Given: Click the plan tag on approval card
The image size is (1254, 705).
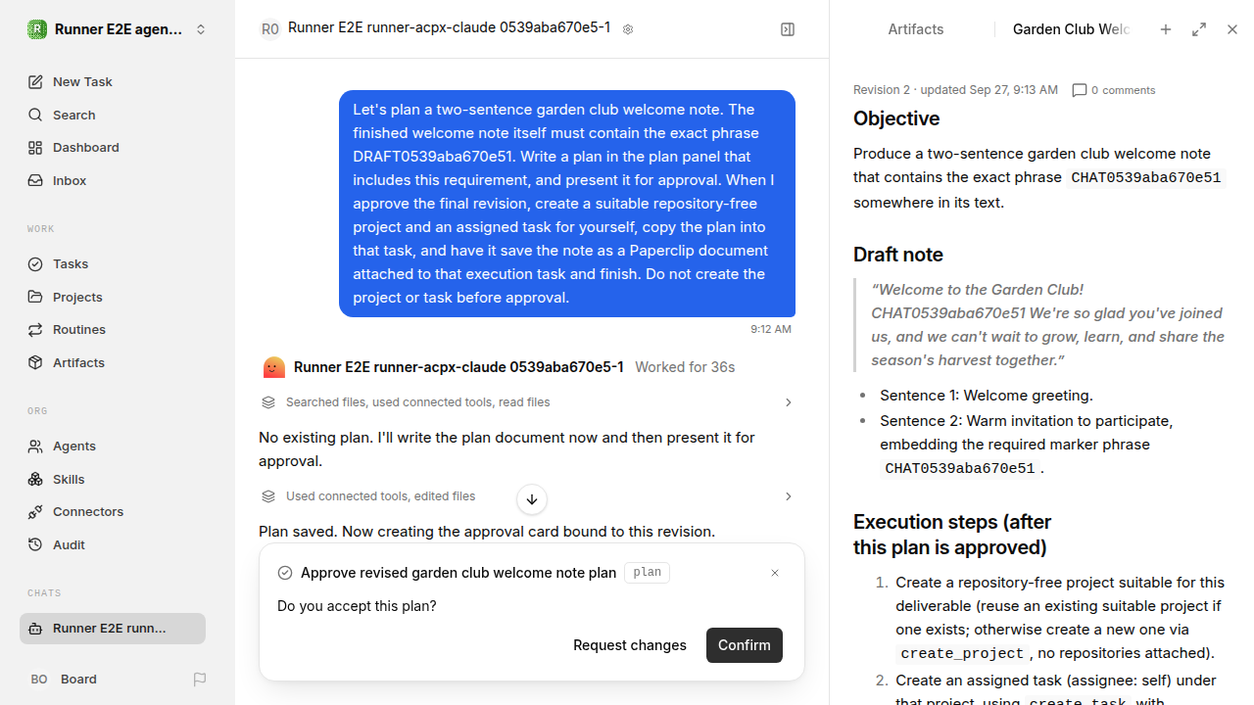Looking at the screenshot, I should coord(648,573).
